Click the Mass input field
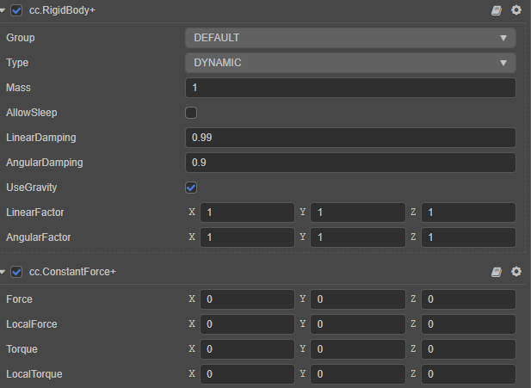 350,88
